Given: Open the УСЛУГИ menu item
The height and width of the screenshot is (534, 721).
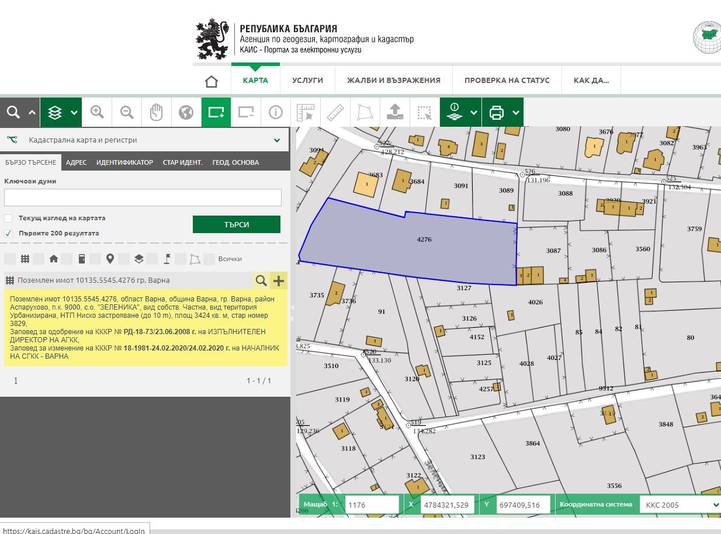Looking at the screenshot, I should point(307,81).
